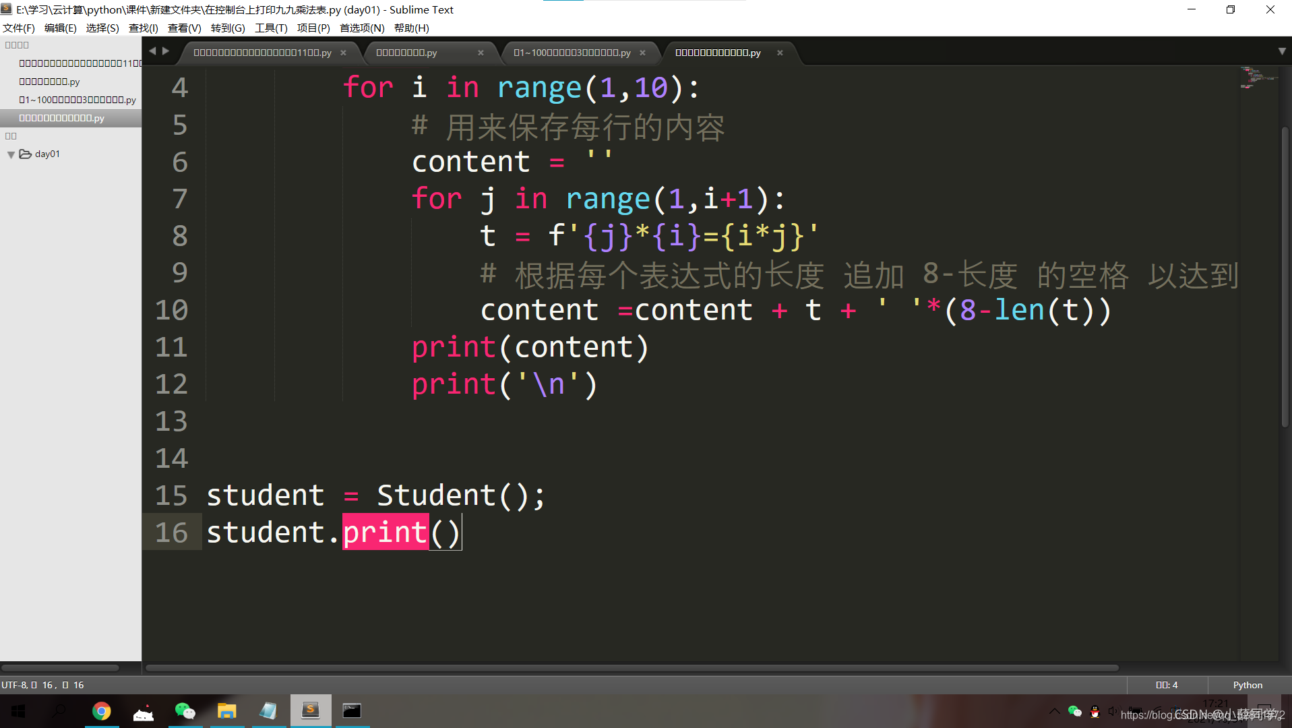Open the 编辑(E) menu
Screen dimensions: 1292x728
tap(60, 28)
